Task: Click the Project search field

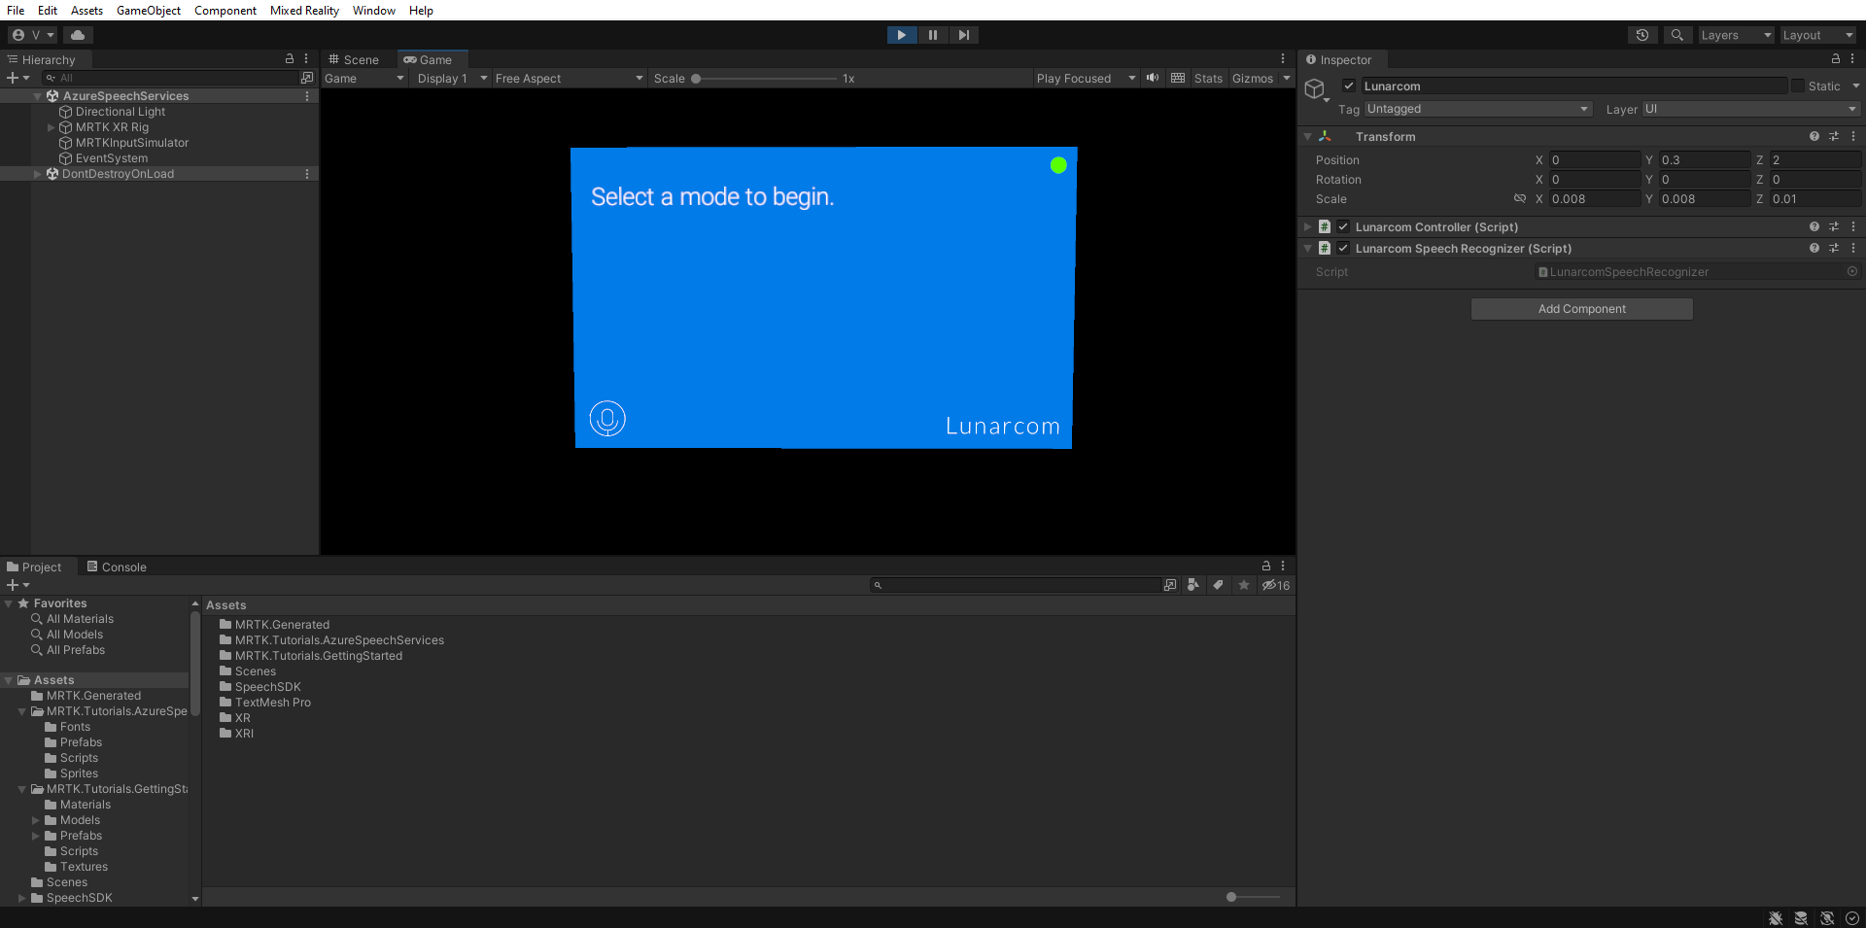Action: 1016,585
